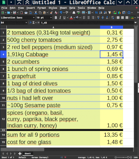Expand the standard toolbar overflow chevron
The height and width of the screenshot is (159, 139).
[x=138, y=12]
